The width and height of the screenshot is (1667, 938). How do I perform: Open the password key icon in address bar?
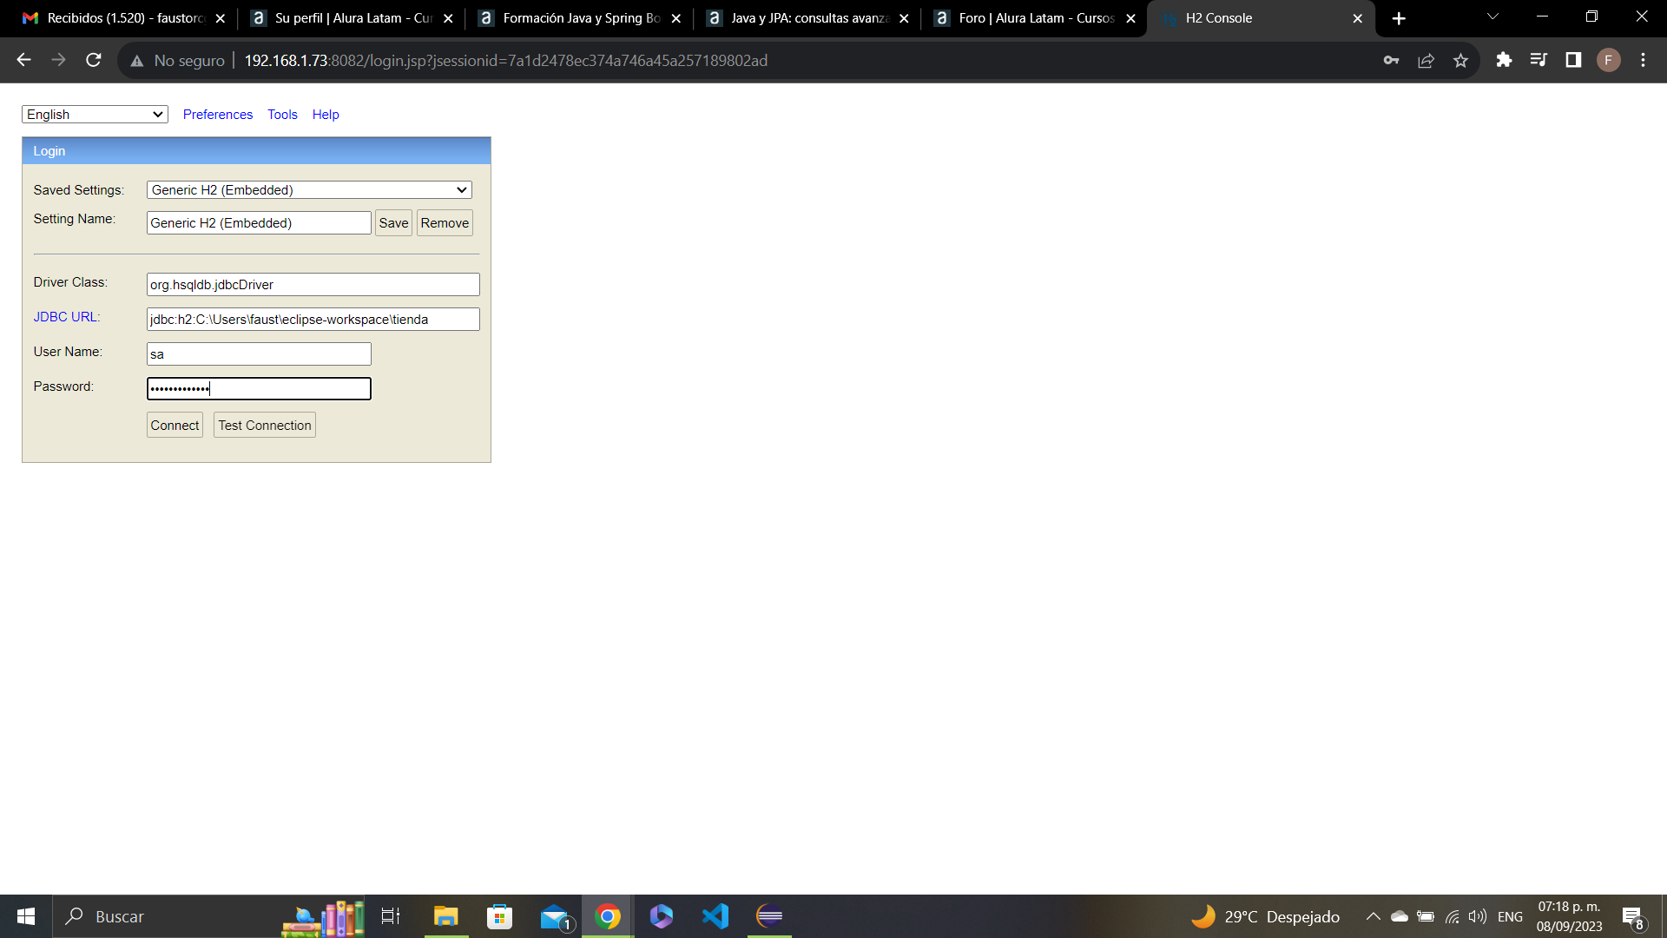[x=1391, y=60]
